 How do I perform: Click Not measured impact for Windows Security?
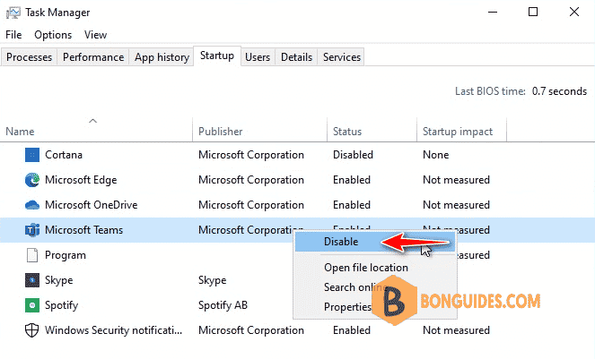pos(456,330)
